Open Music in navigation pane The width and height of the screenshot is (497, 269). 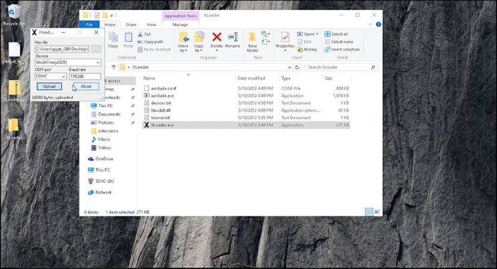click(x=104, y=139)
